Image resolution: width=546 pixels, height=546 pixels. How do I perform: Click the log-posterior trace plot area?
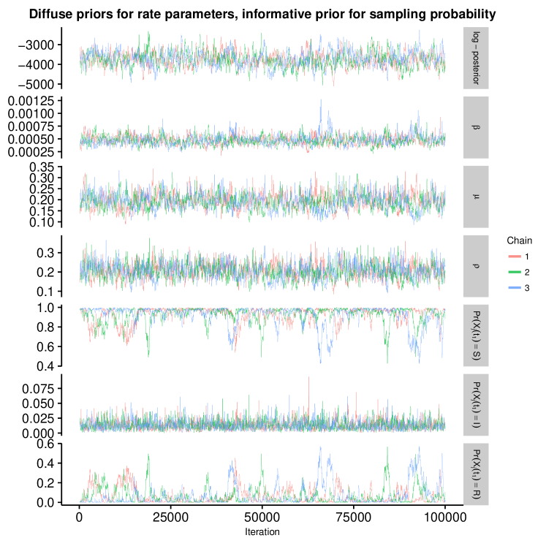pos(262,58)
